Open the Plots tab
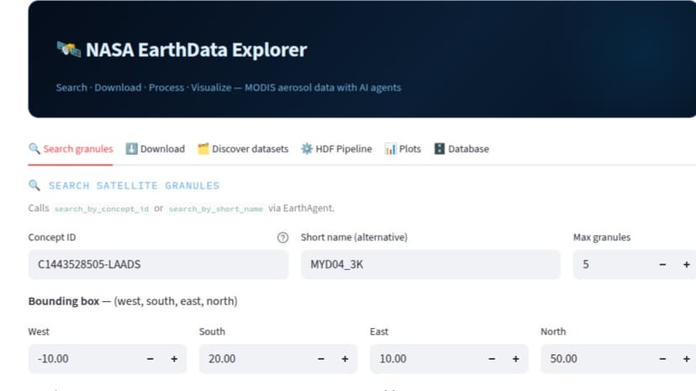 [403, 149]
